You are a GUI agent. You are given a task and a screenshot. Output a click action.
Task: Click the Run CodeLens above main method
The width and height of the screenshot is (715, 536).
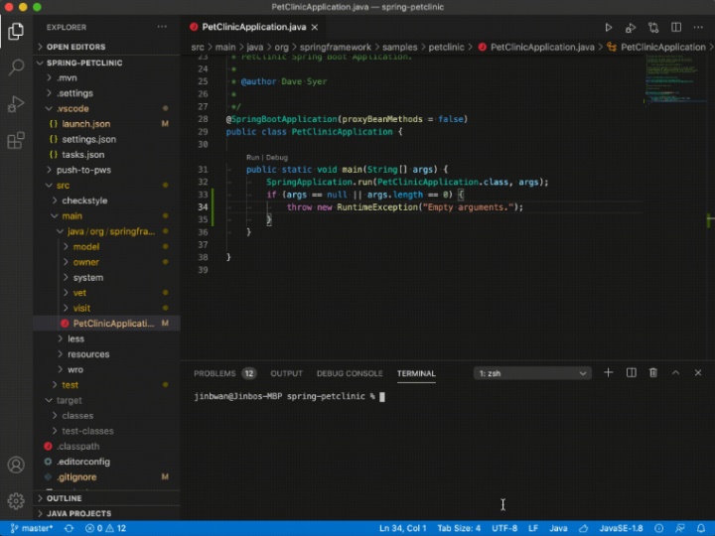(x=252, y=157)
